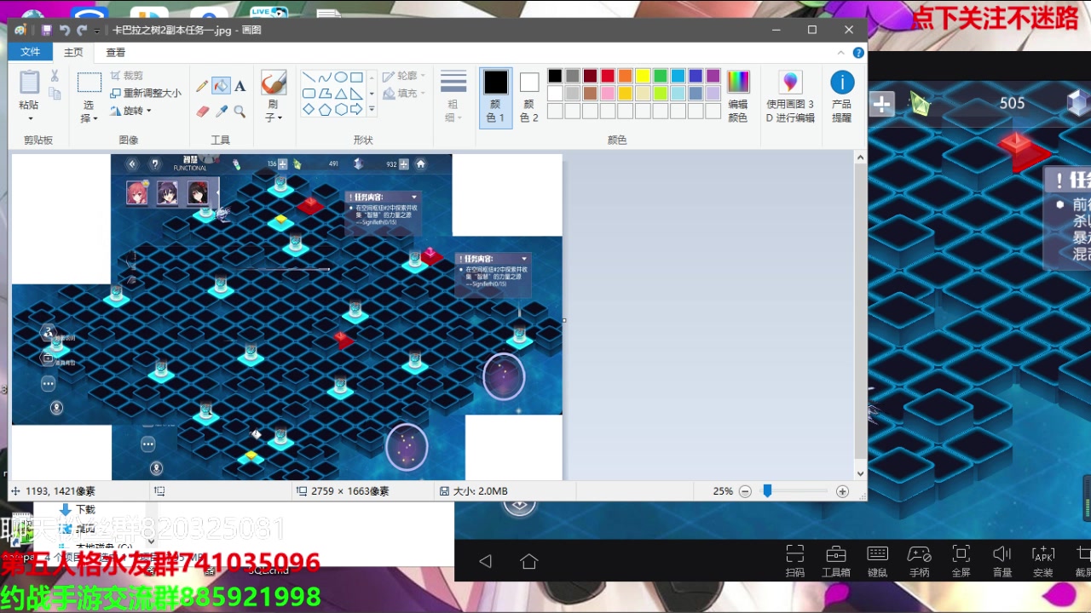Open emulator Volume (音量) control
Screen dimensions: 1091x613
pos(1002,561)
